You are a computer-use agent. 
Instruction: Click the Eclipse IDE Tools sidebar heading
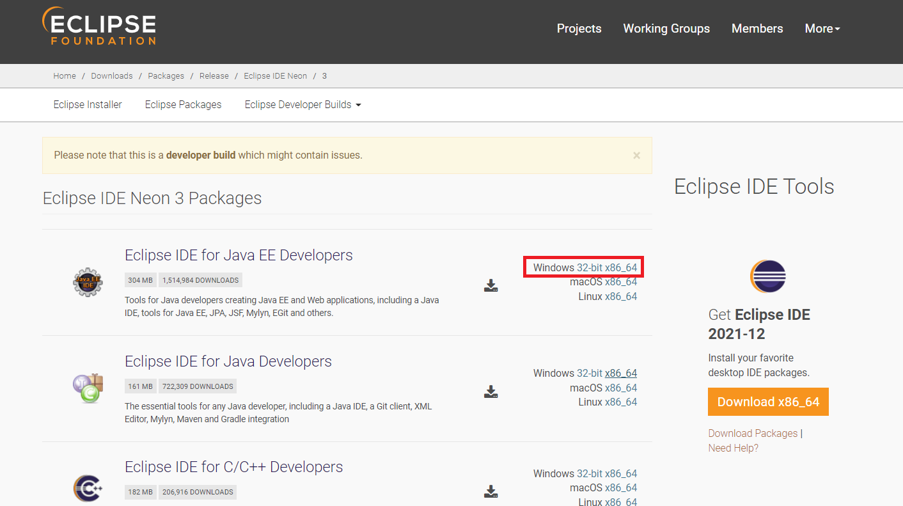coord(754,186)
